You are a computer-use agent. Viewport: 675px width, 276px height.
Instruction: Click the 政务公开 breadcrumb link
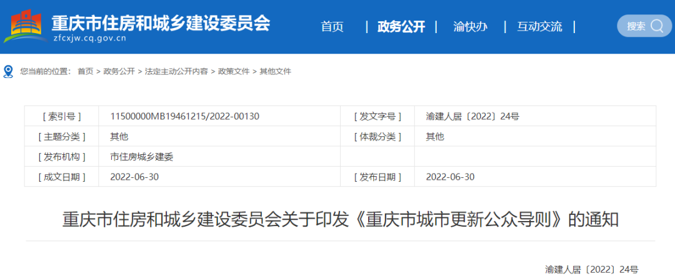[x=119, y=72]
